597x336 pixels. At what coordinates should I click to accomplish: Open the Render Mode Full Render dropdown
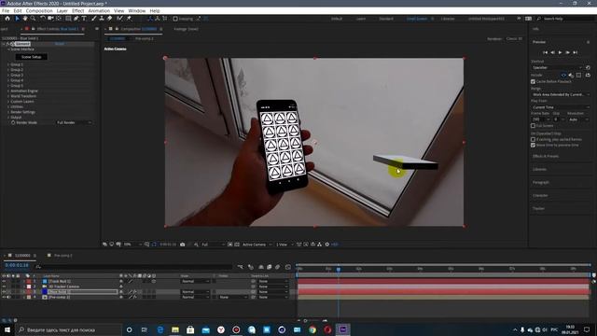pos(74,122)
